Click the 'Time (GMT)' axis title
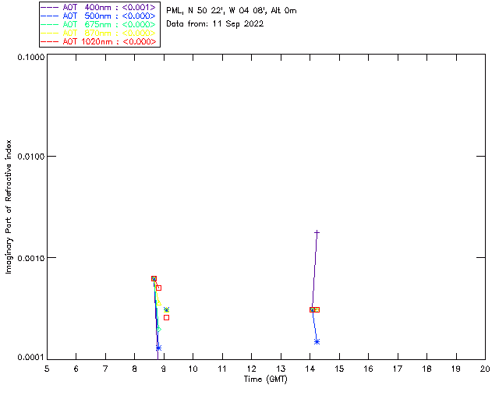 266,380
